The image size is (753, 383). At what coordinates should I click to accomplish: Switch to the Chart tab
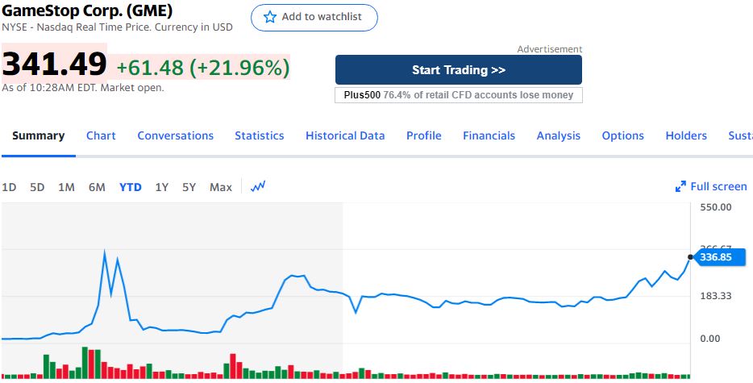pyautogui.click(x=101, y=136)
